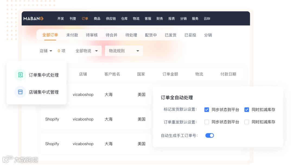Open the 供应链 menu
The image size is (293, 165).
click(x=111, y=18)
